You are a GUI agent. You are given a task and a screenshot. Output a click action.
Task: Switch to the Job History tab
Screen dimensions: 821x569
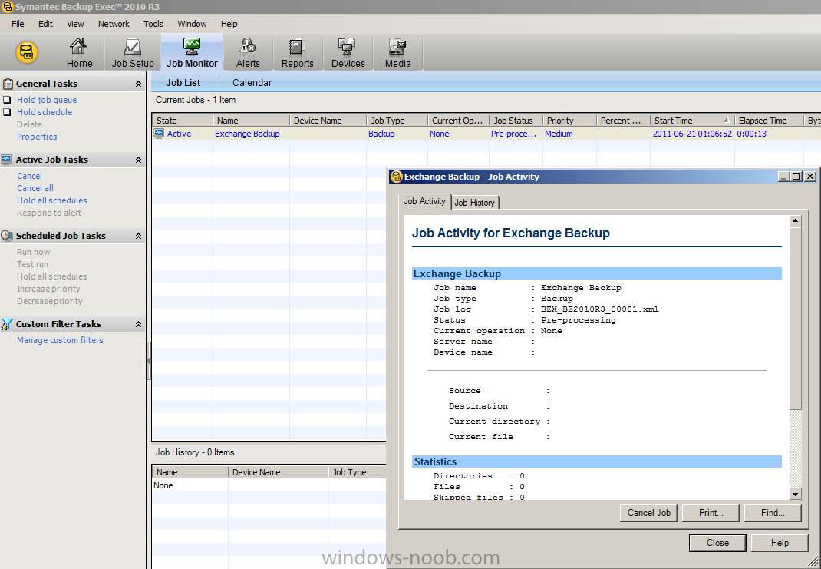click(474, 203)
